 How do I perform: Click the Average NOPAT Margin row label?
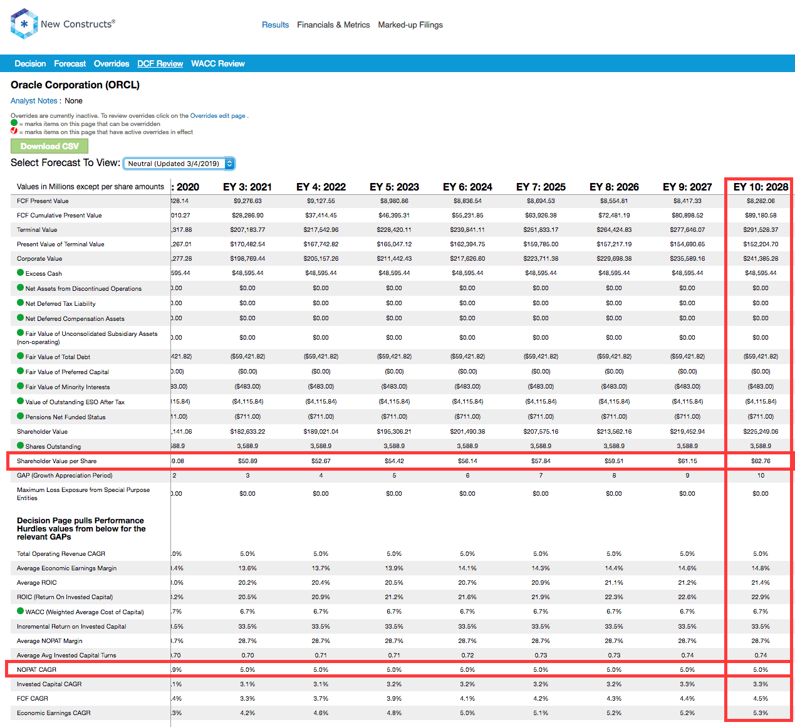point(49,641)
